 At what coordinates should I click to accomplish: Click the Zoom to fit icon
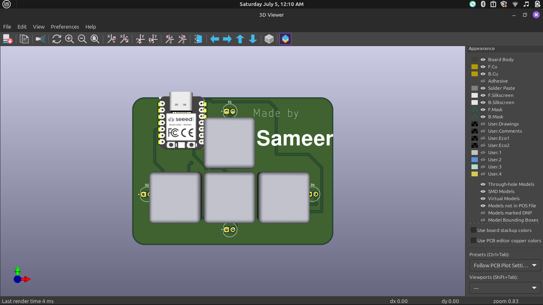click(95, 39)
